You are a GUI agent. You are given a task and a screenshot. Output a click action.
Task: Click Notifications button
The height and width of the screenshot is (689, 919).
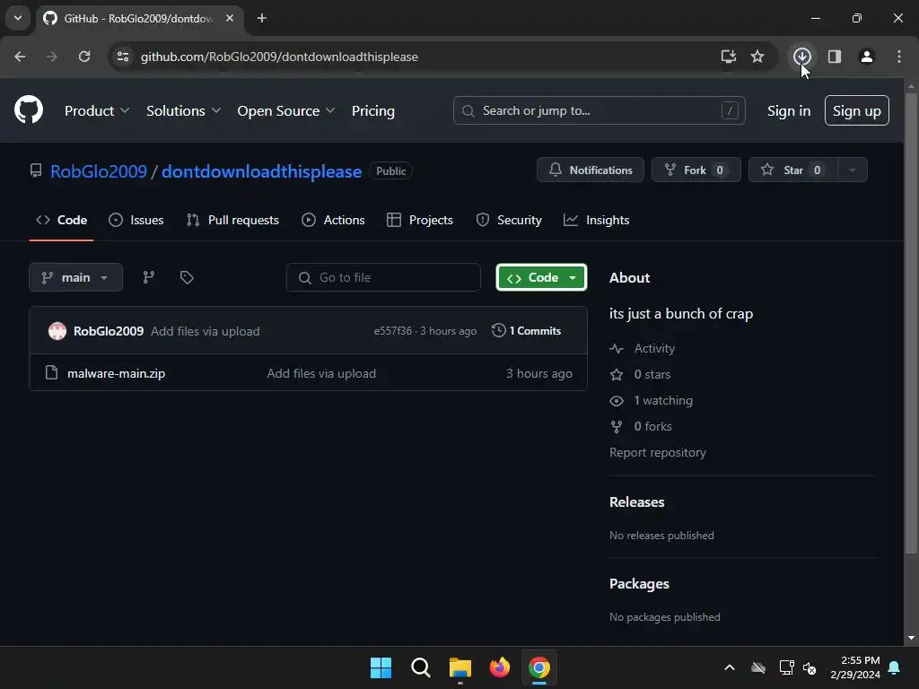[x=591, y=170]
